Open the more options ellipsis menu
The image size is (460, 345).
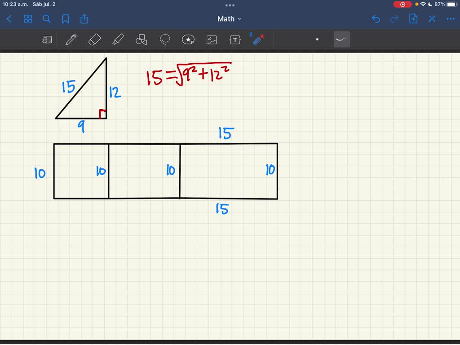(450, 19)
